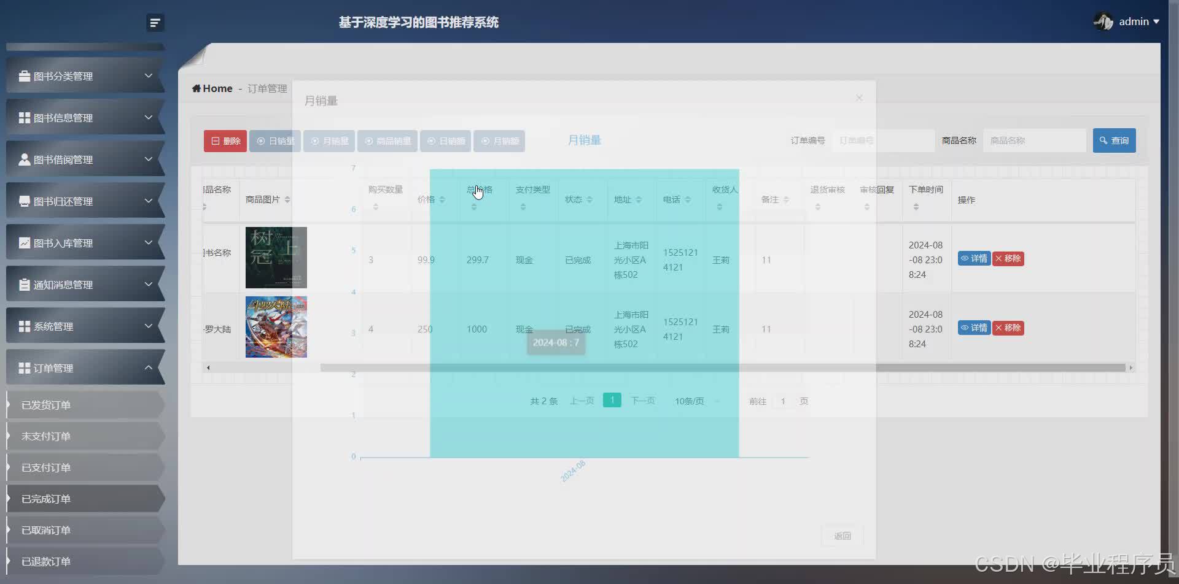Image resolution: width=1179 pixels, height=584 pixels.
Task: Sort by 价格 column arrows
Action: (x=442, y=200)
